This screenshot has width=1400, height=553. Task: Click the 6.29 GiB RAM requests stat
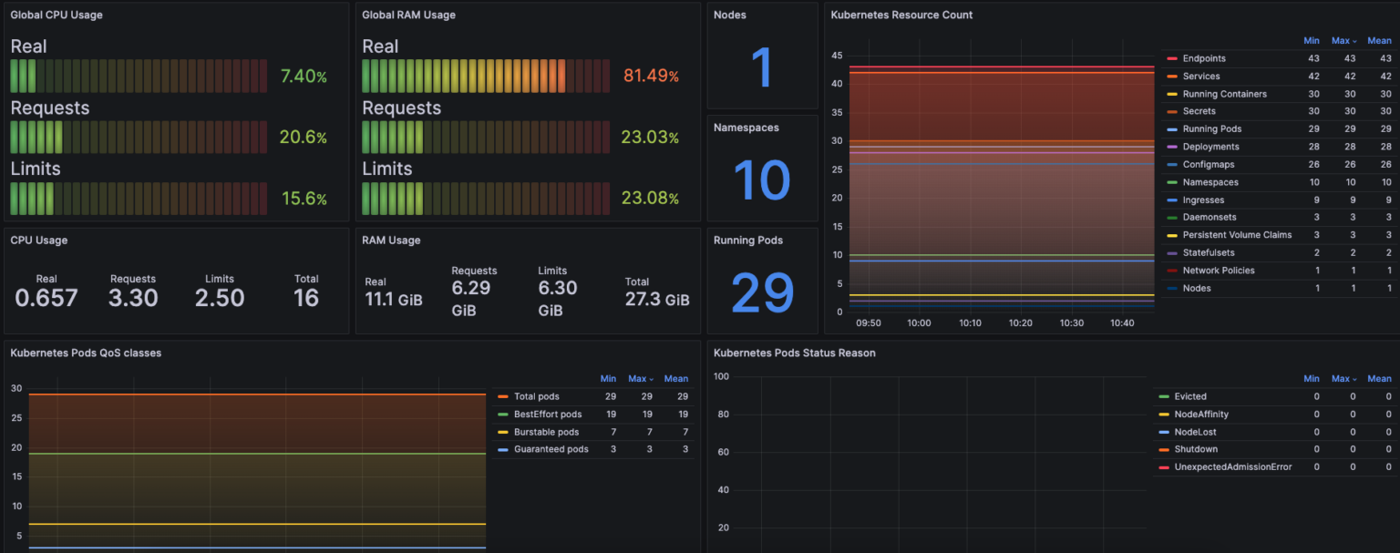[x=475, y=299]
